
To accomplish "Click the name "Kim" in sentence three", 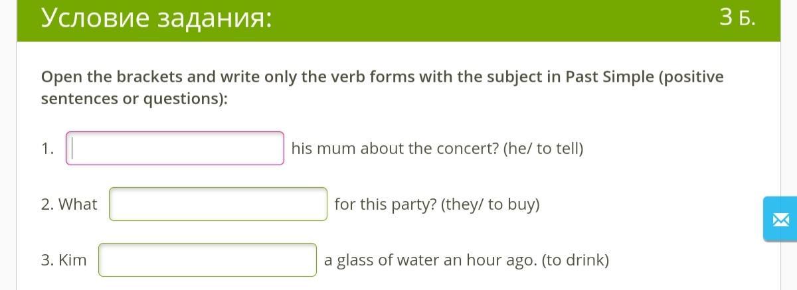I will pyautogui.click(x=72, y=260).
